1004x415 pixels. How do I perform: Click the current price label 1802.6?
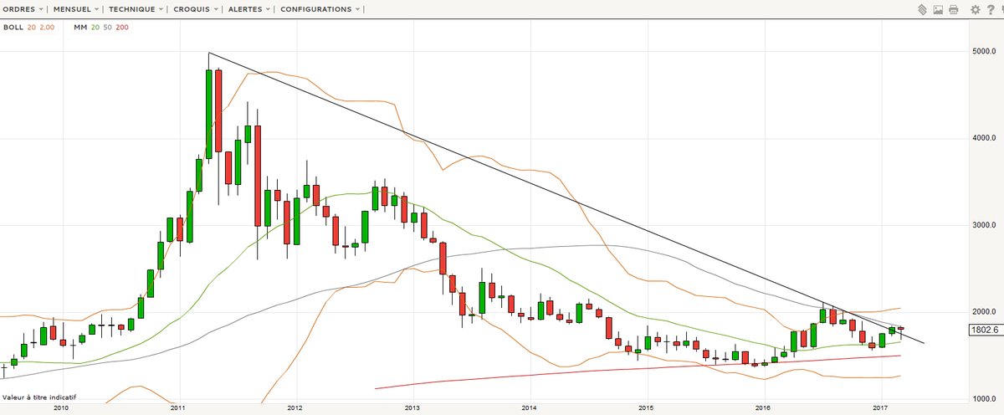(x=984, y=330)
